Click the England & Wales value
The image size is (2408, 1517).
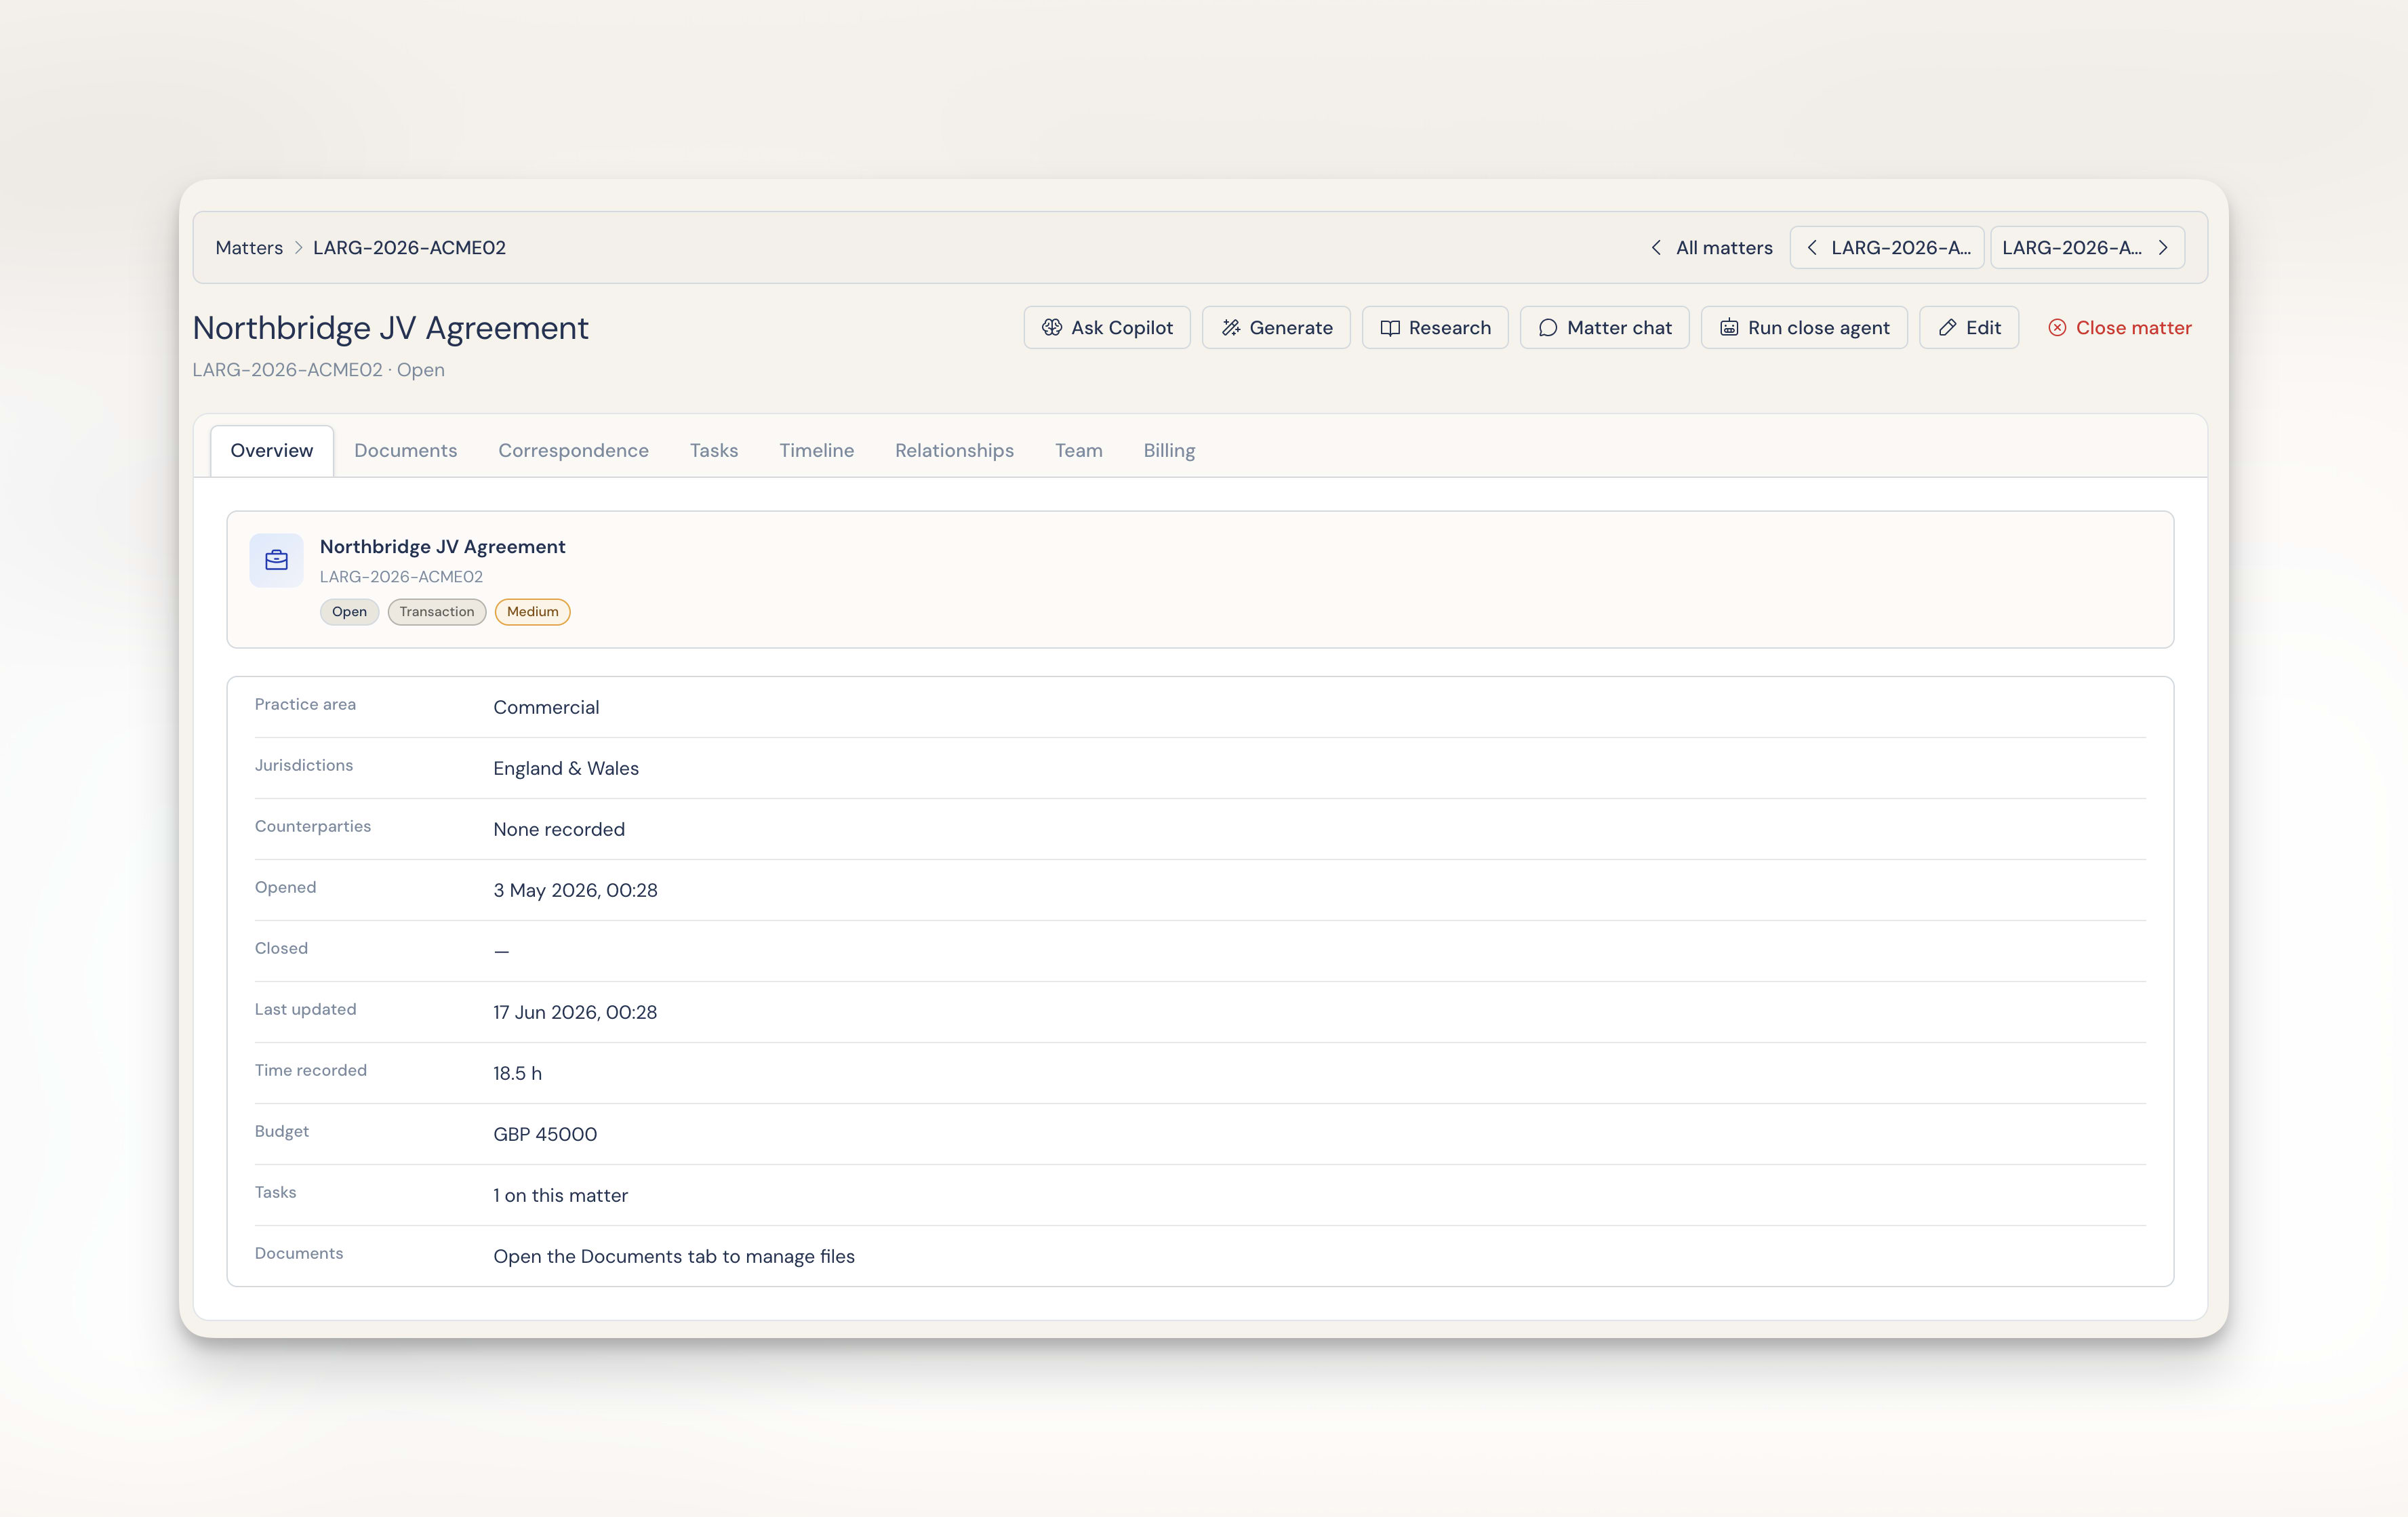[566, 768]
